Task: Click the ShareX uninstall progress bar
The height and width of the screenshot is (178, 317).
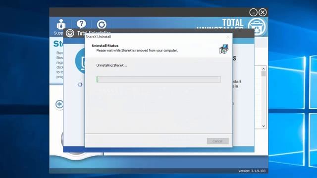Action: point(158,79)
